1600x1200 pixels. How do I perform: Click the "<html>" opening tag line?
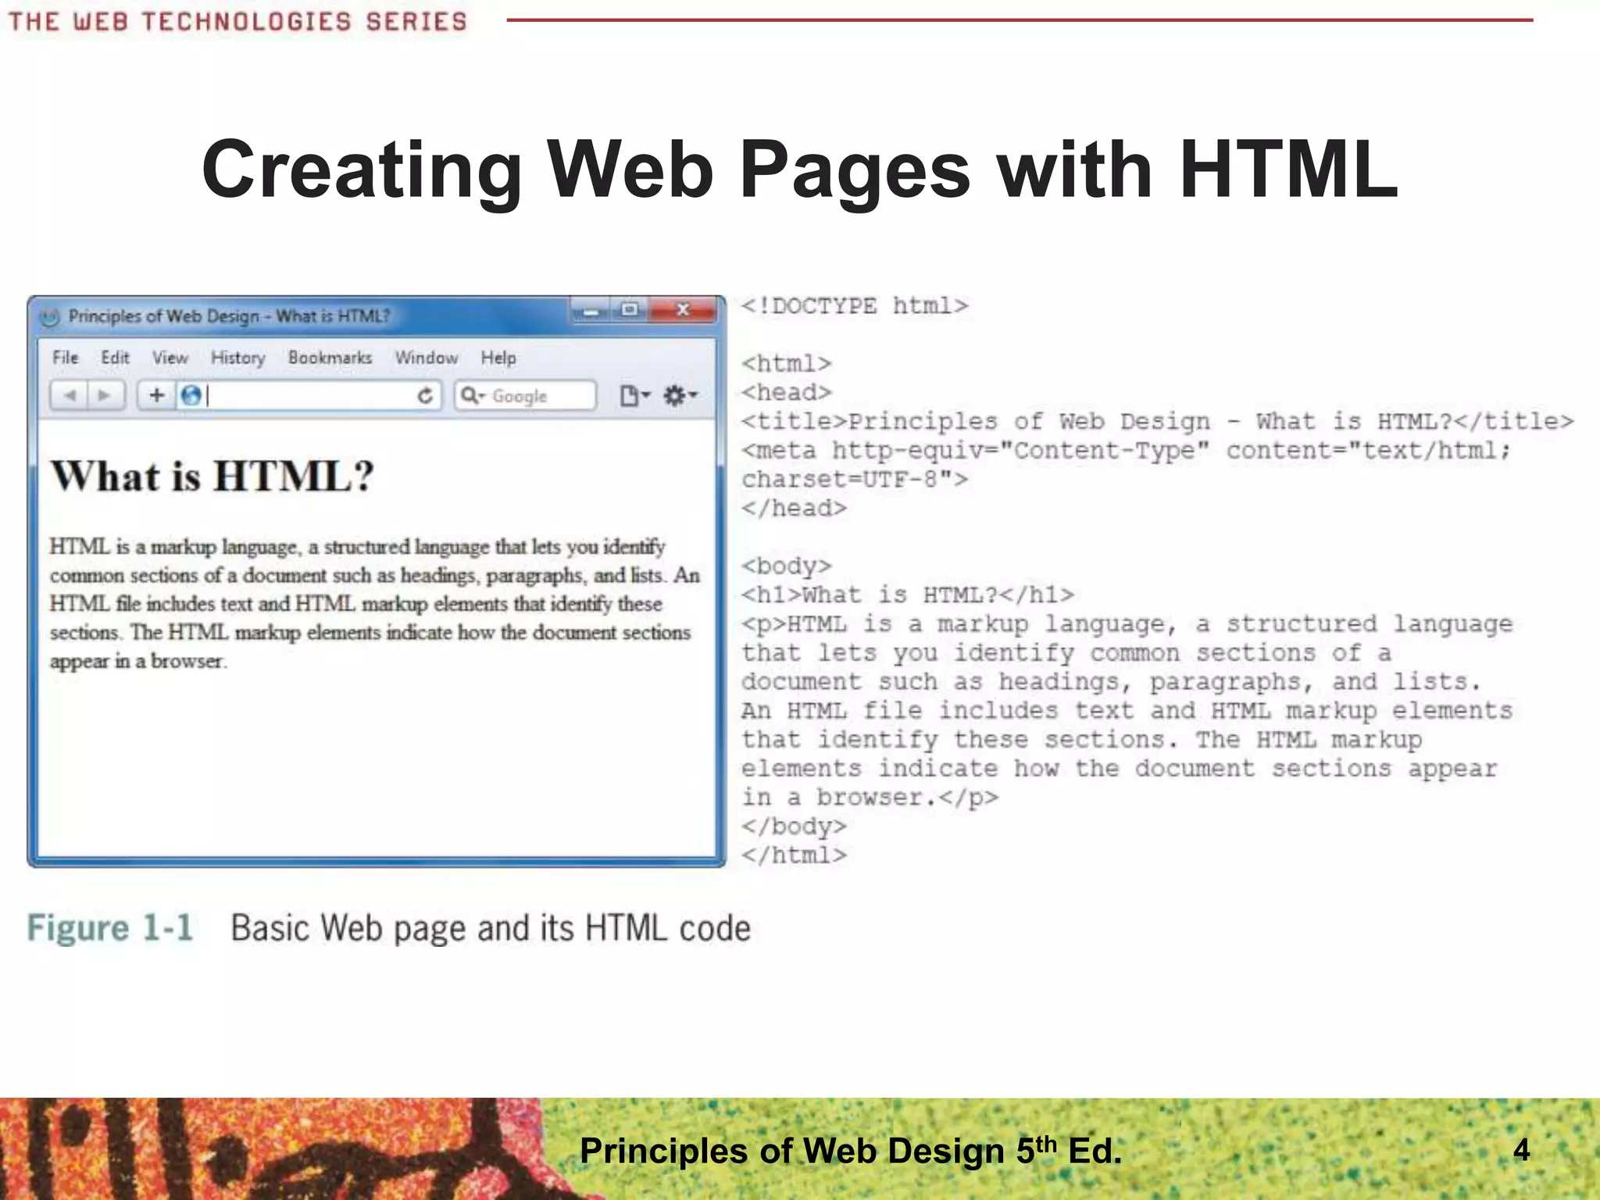787,363
